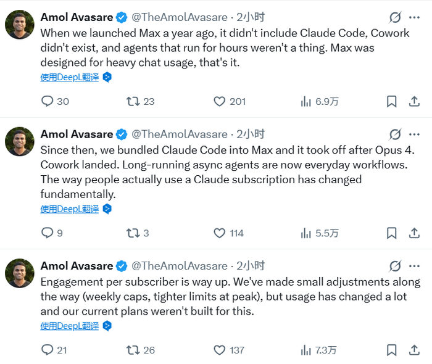Translate the first tweet with DeepL
The height and width of the screenshot is (364, 432).
coord(70,78)
